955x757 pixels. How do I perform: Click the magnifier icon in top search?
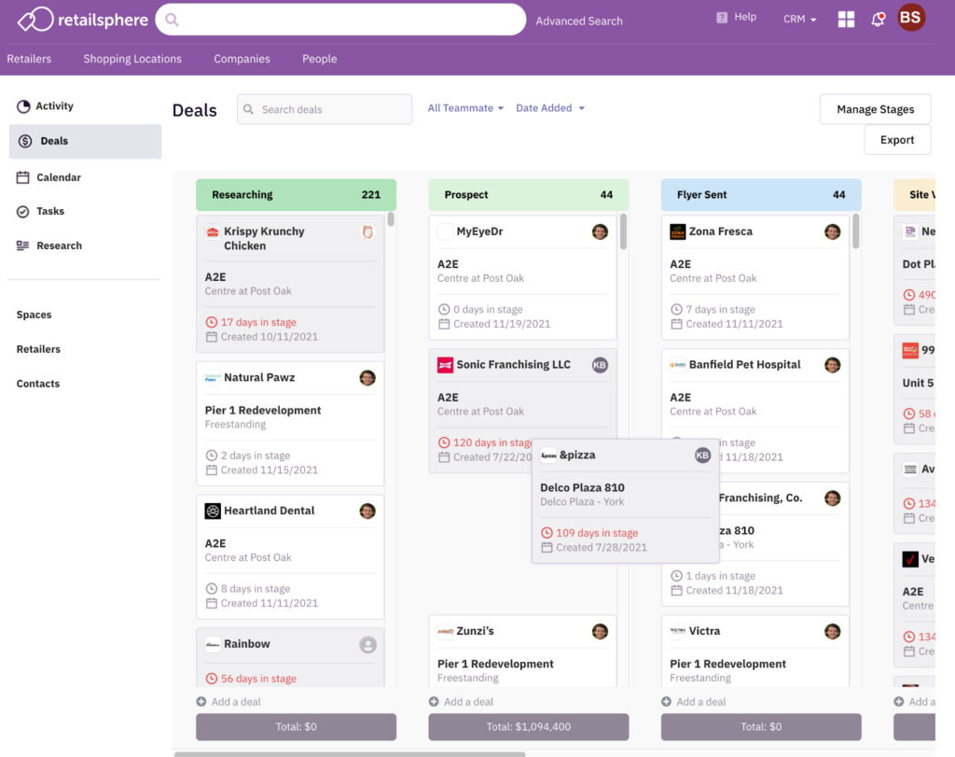(172, 21)
